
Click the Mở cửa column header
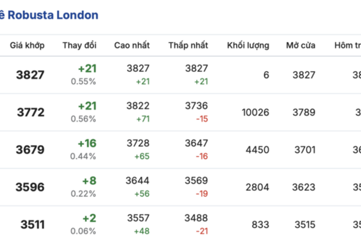pyautogui.click(x=301, y=46)
